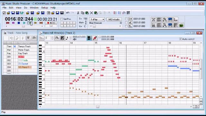Image resolution: width=206 pixels, height=116 pixels.
Task: Click the cyan Play button
Action: pyautogui.click(x=24, y=23)
